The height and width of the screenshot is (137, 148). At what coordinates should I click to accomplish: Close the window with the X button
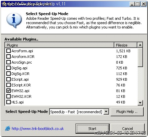click(x=144, y=4)
